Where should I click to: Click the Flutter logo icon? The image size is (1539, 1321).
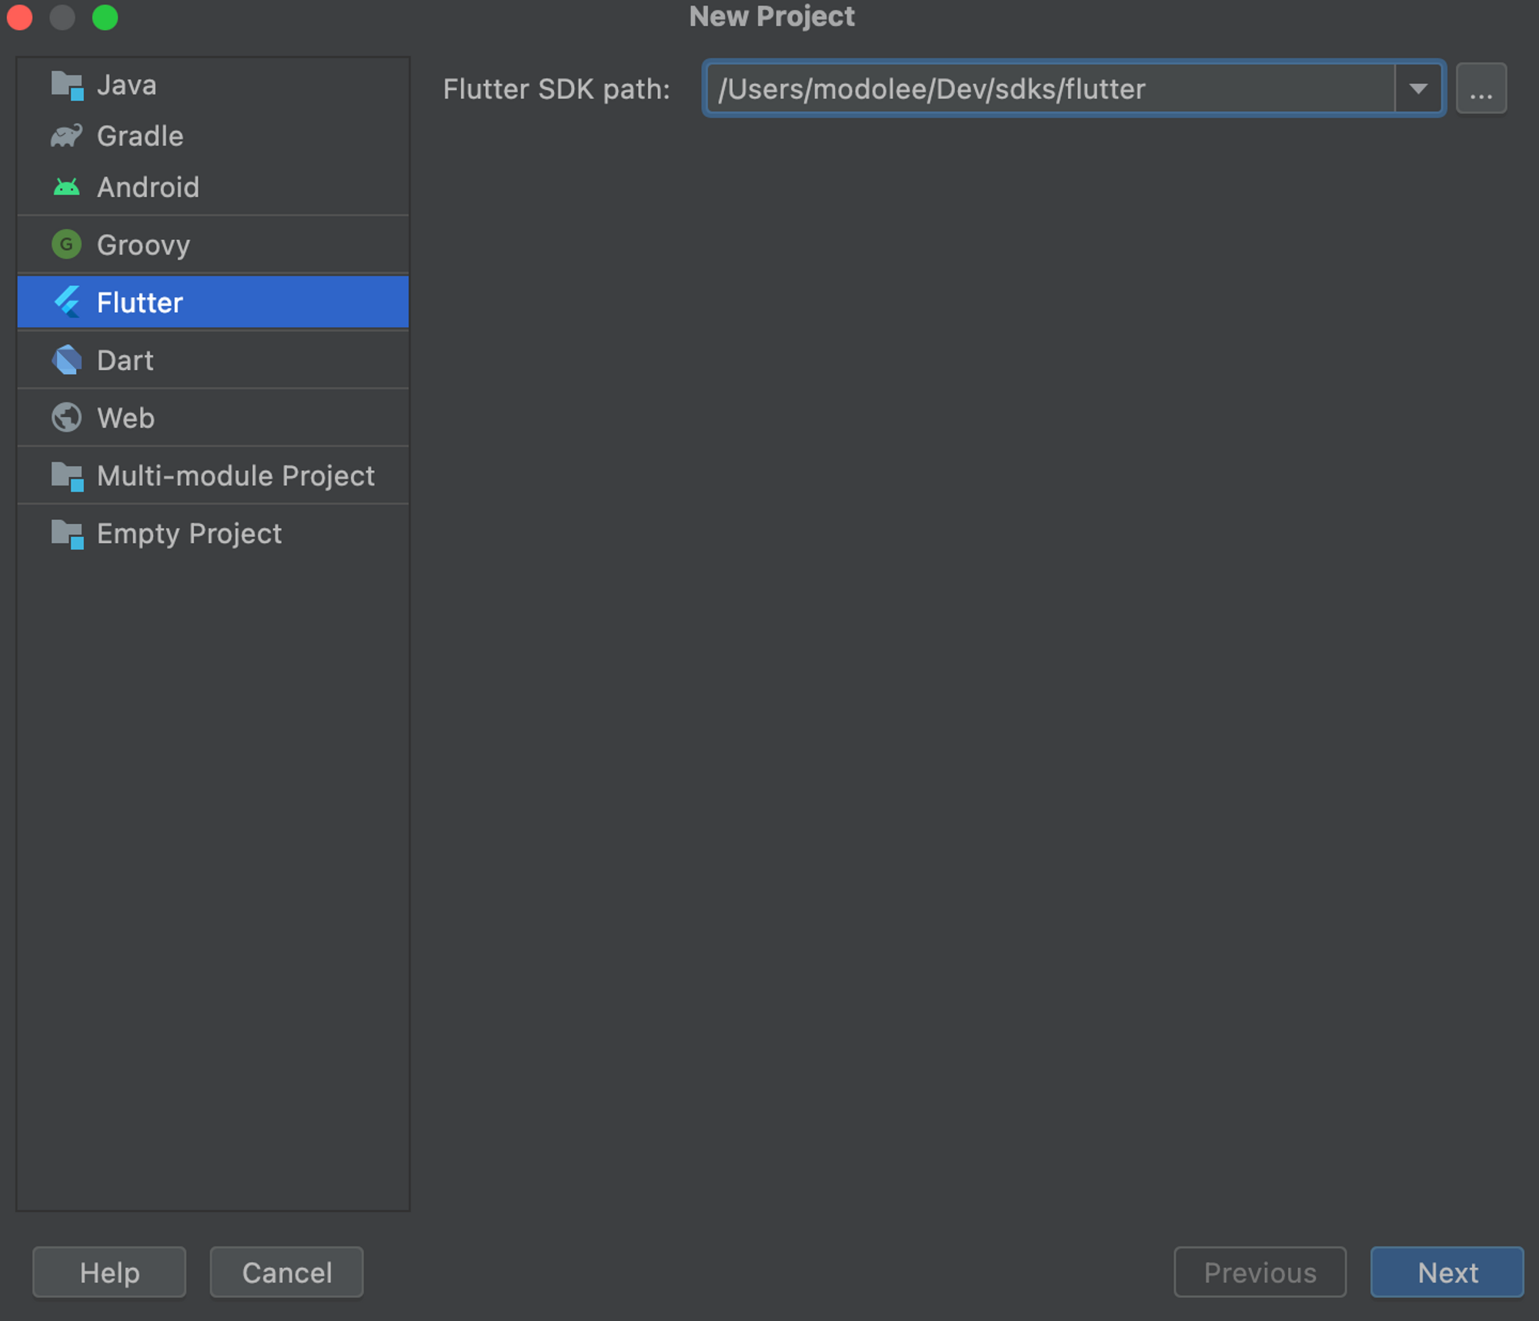coord(67,302)
